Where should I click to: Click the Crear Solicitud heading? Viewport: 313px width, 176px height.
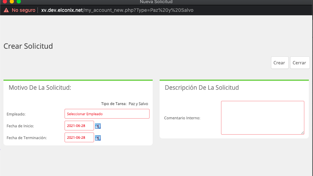tap(28, 46)
